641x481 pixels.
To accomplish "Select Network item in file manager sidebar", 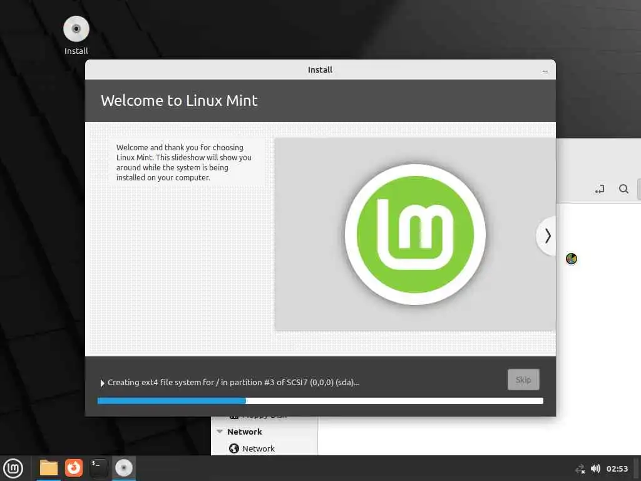I will pyautogui.click(x=259, y=448).
